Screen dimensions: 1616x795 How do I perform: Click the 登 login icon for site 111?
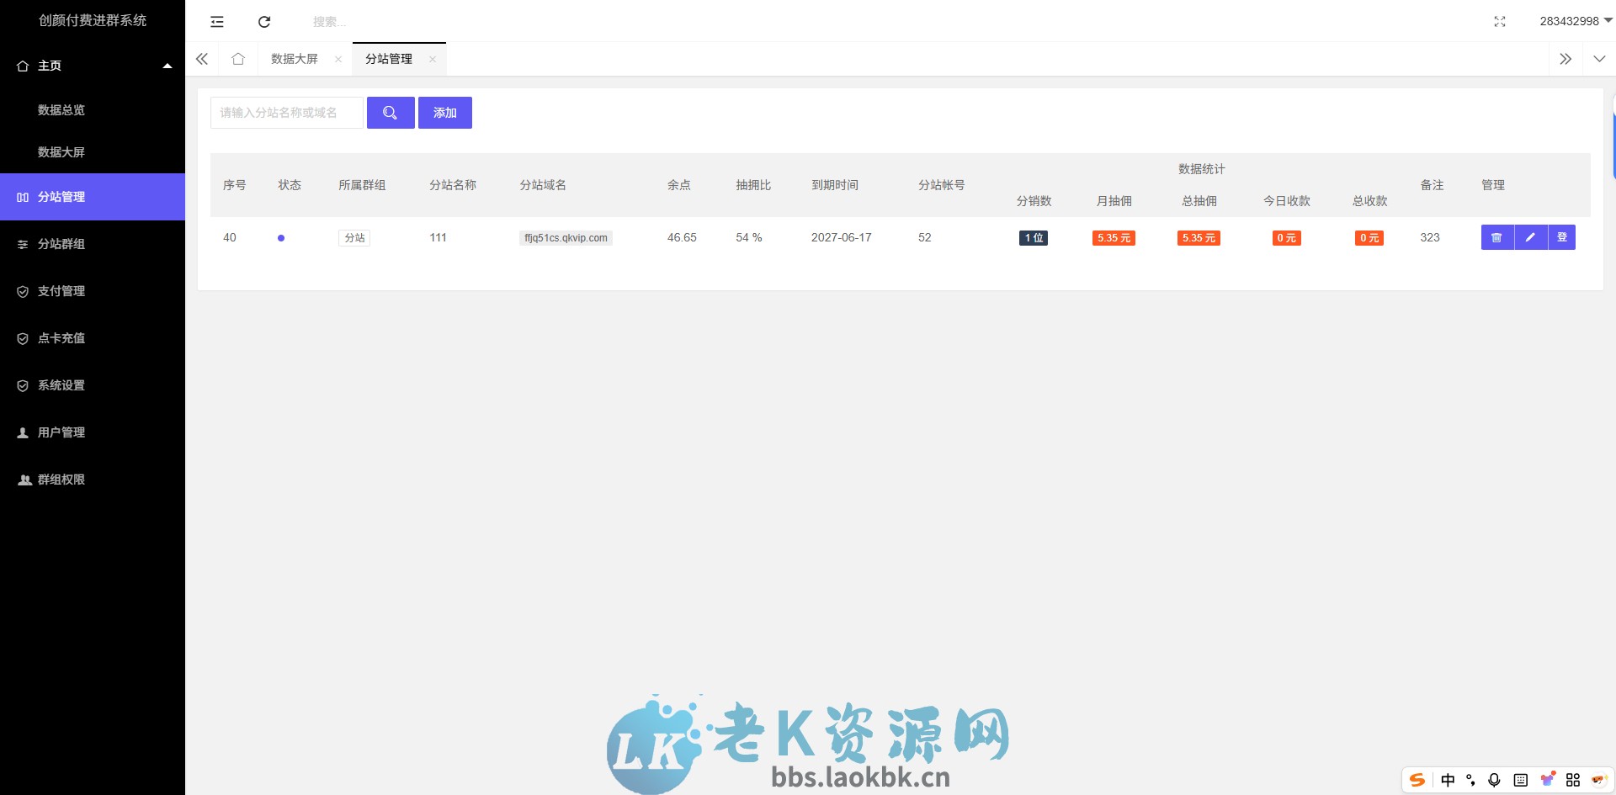[x=1562, y=237]
